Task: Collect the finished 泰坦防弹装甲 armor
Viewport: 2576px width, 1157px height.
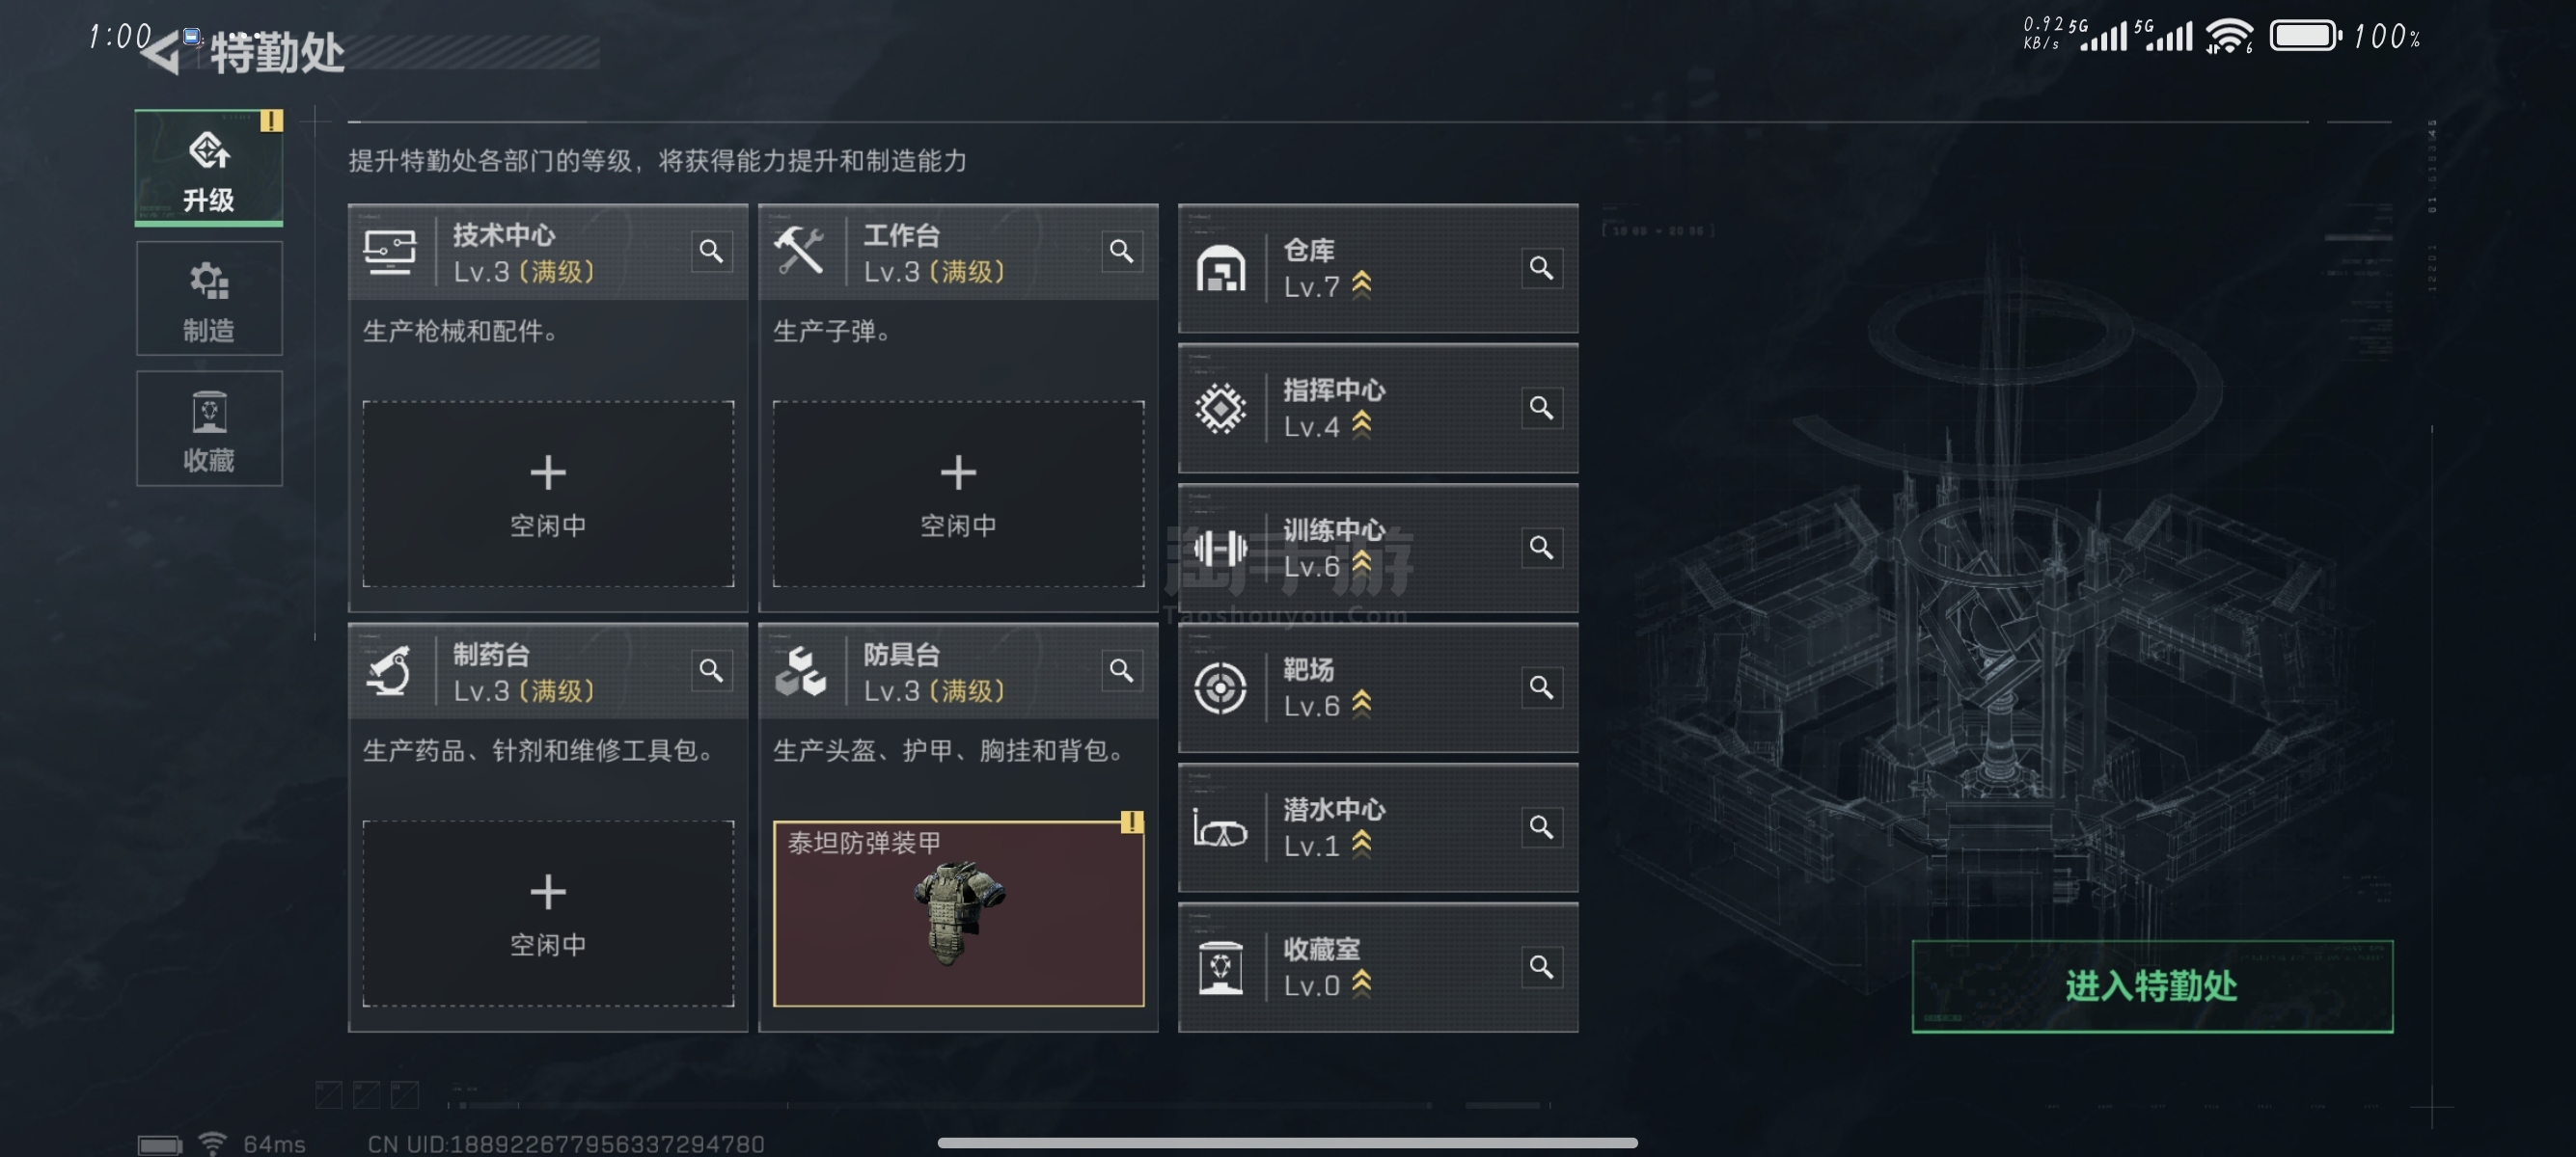Action: coord(958,913)
